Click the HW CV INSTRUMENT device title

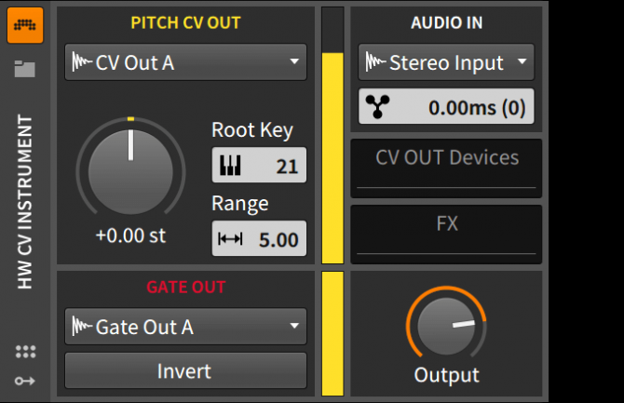tap(26, 201)
